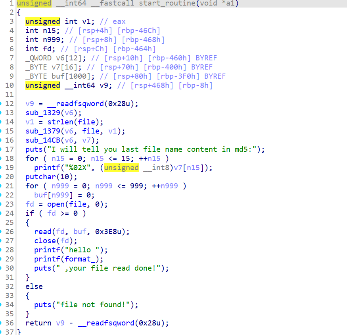Open function sub_14CB
The height and width of the screenshot is (335, 347).
point(43,140)
